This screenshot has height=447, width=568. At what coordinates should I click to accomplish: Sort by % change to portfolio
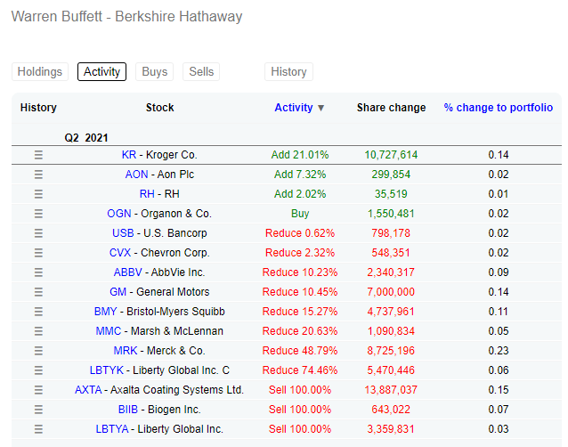click(498, 108)
